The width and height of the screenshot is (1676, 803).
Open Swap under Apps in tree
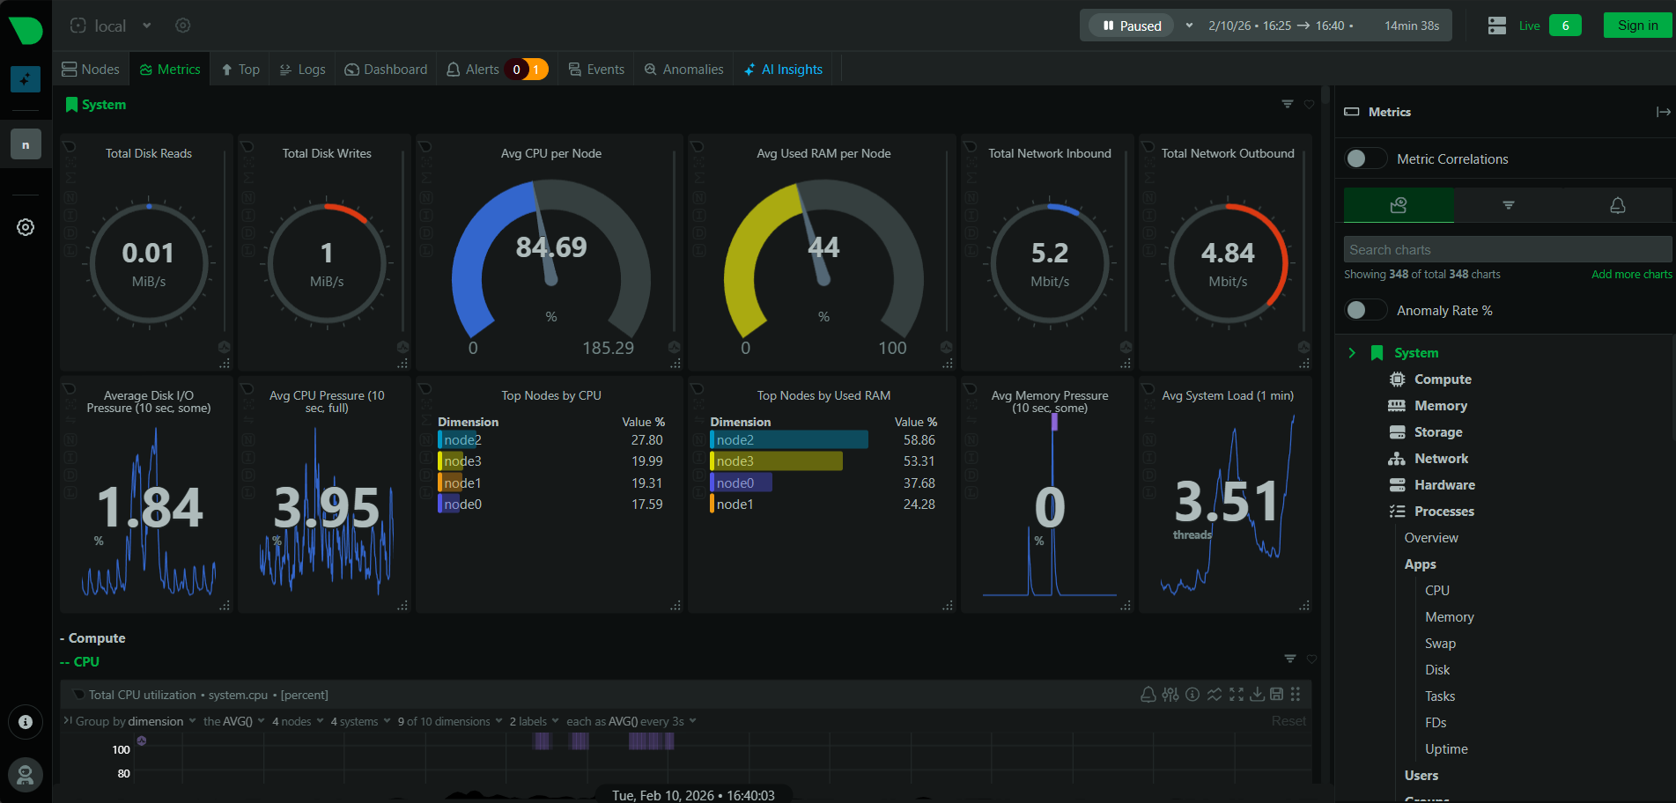(1440, 644)
